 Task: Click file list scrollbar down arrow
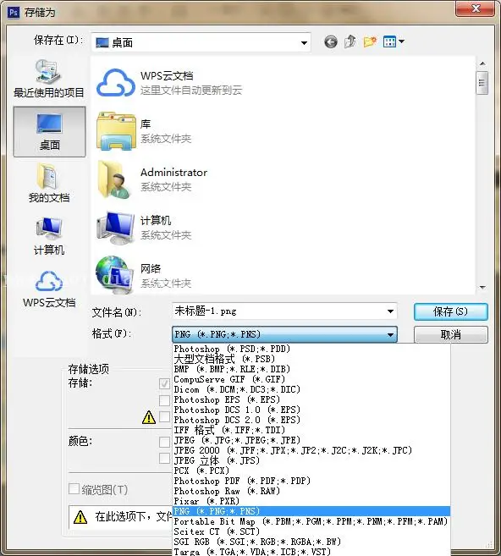click(482, 288)
